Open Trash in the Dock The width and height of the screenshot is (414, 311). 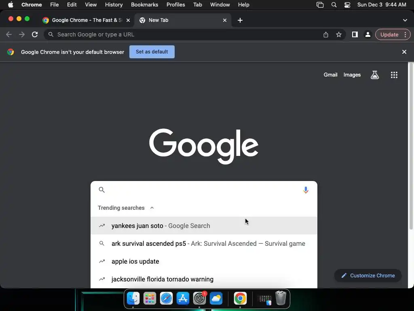point(281,298)
